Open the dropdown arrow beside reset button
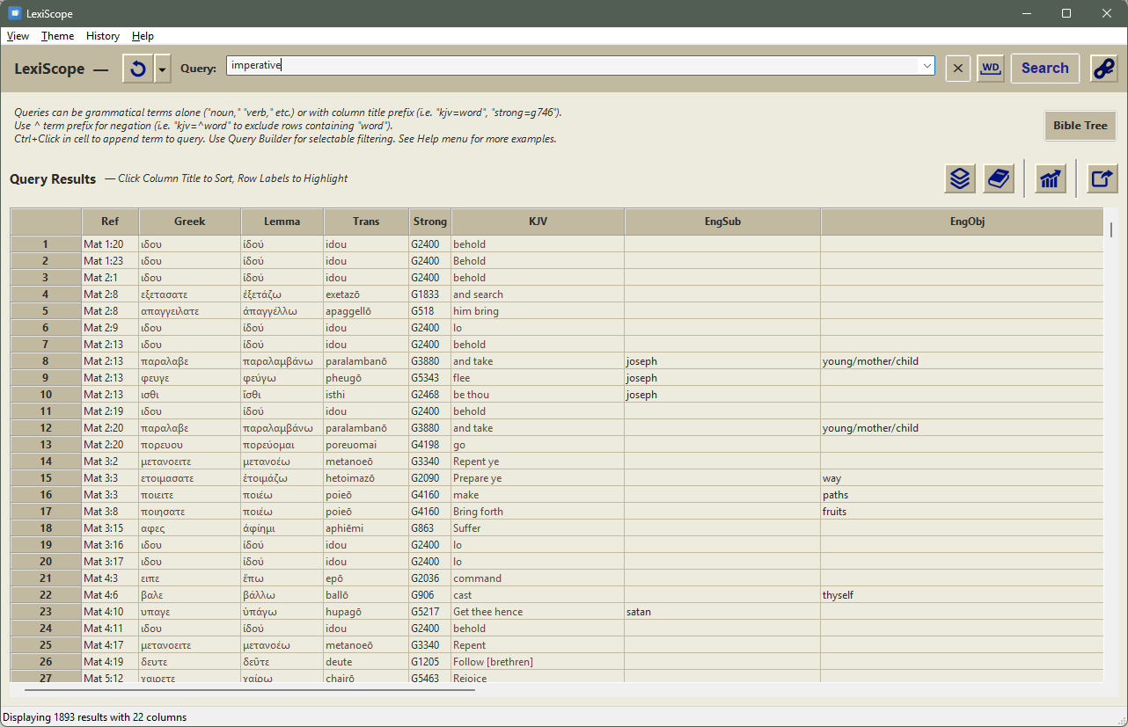 point(163,69)
